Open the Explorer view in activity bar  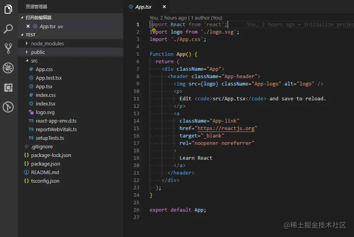[8, 9]
